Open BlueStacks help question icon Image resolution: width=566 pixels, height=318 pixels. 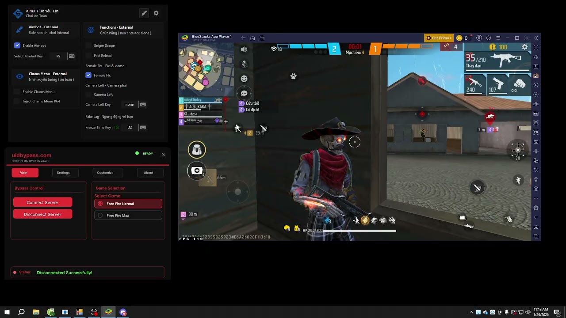[x=489, y=38]
